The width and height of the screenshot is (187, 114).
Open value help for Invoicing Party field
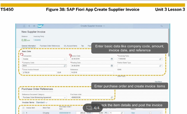(x=160, y=59)
